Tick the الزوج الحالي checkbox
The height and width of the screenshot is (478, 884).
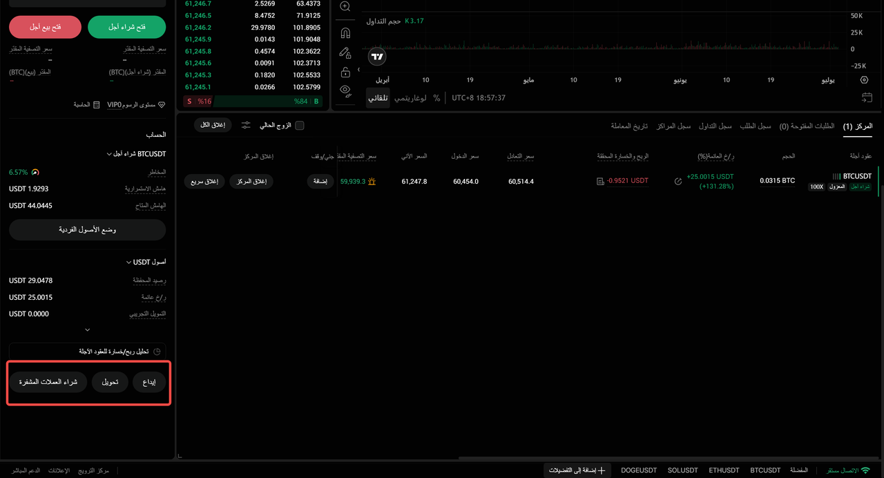click(x=299, y=126)
